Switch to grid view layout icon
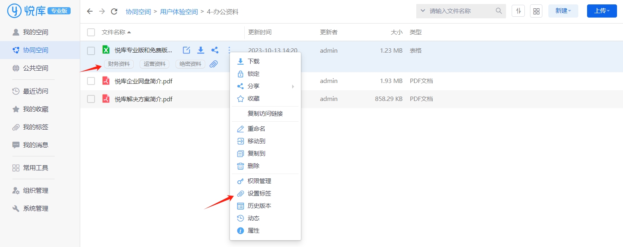The height and width of the screenshot is (247, 623). pyautogui.click(x=536, y=11)
